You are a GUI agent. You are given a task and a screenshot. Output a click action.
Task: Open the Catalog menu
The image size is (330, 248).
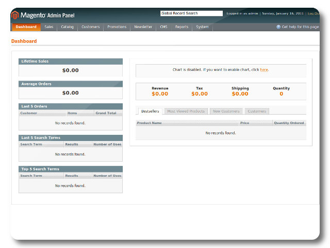67,27
